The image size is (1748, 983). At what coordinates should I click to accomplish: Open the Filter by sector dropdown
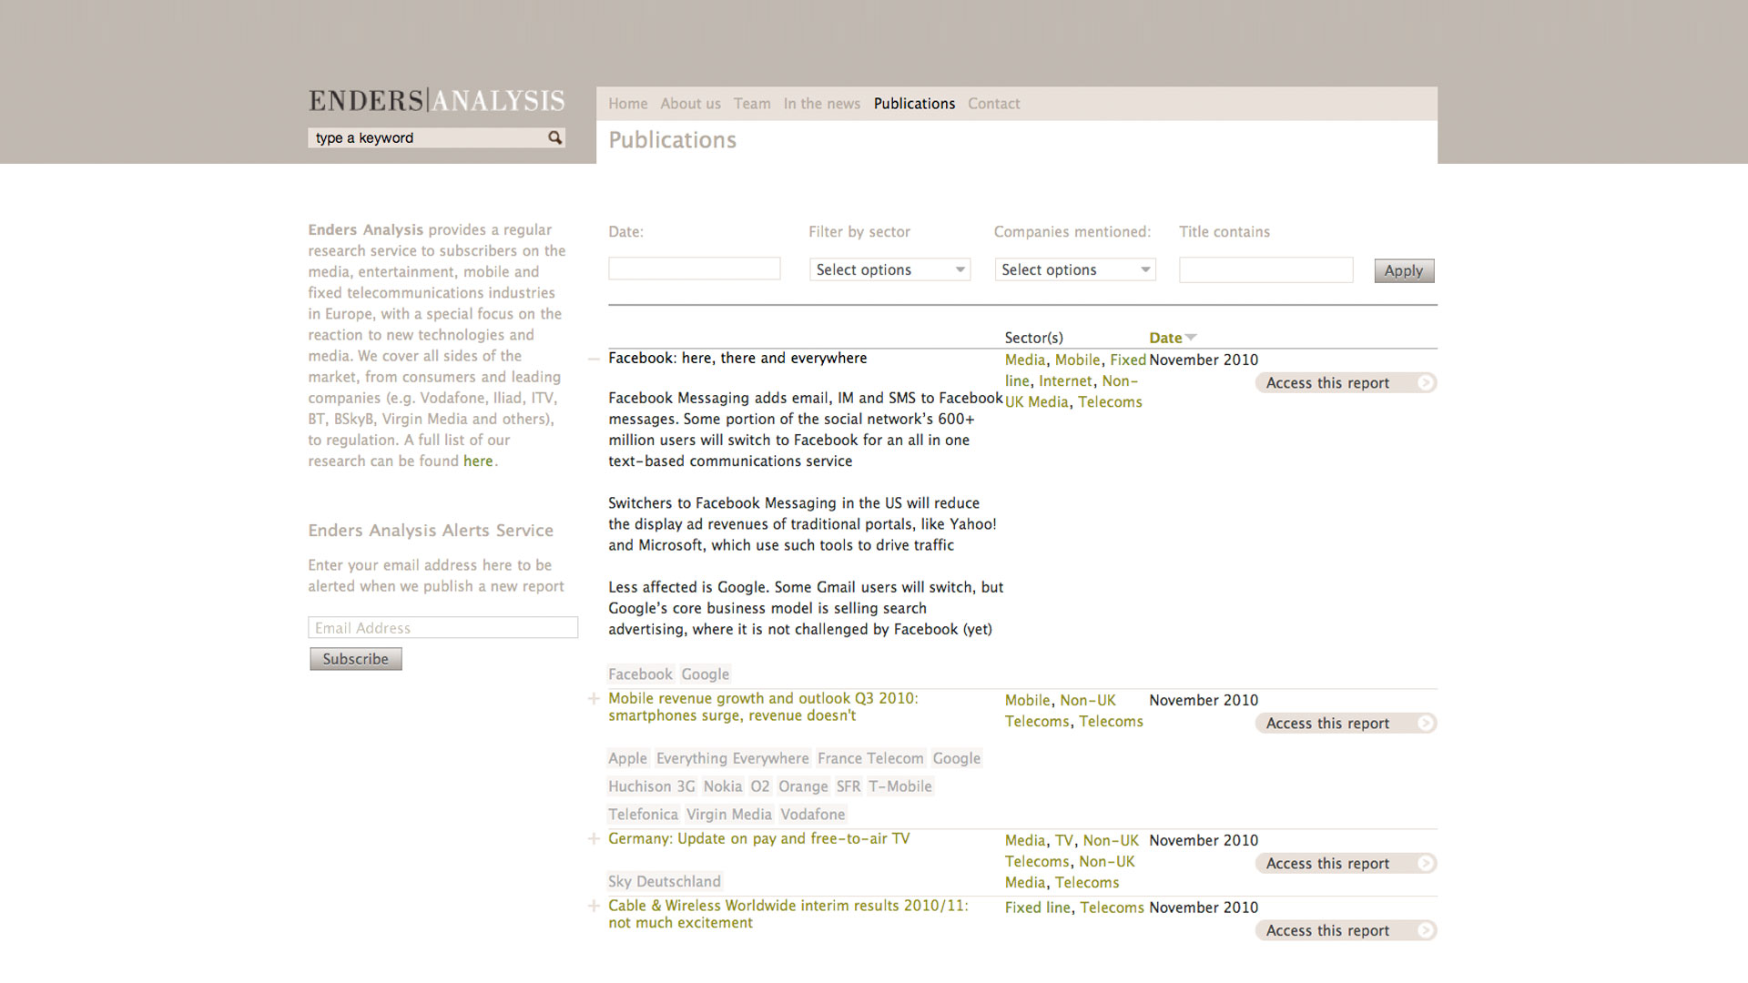coord(889,269)
